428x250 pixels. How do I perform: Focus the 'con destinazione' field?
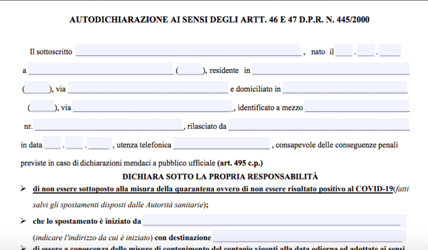point(309,236)
